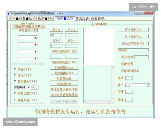Click the vertical scrollbar down arrow in lower list
This screenshot has height=129, width=161.
pyautogui.click(x=113, y=98)
